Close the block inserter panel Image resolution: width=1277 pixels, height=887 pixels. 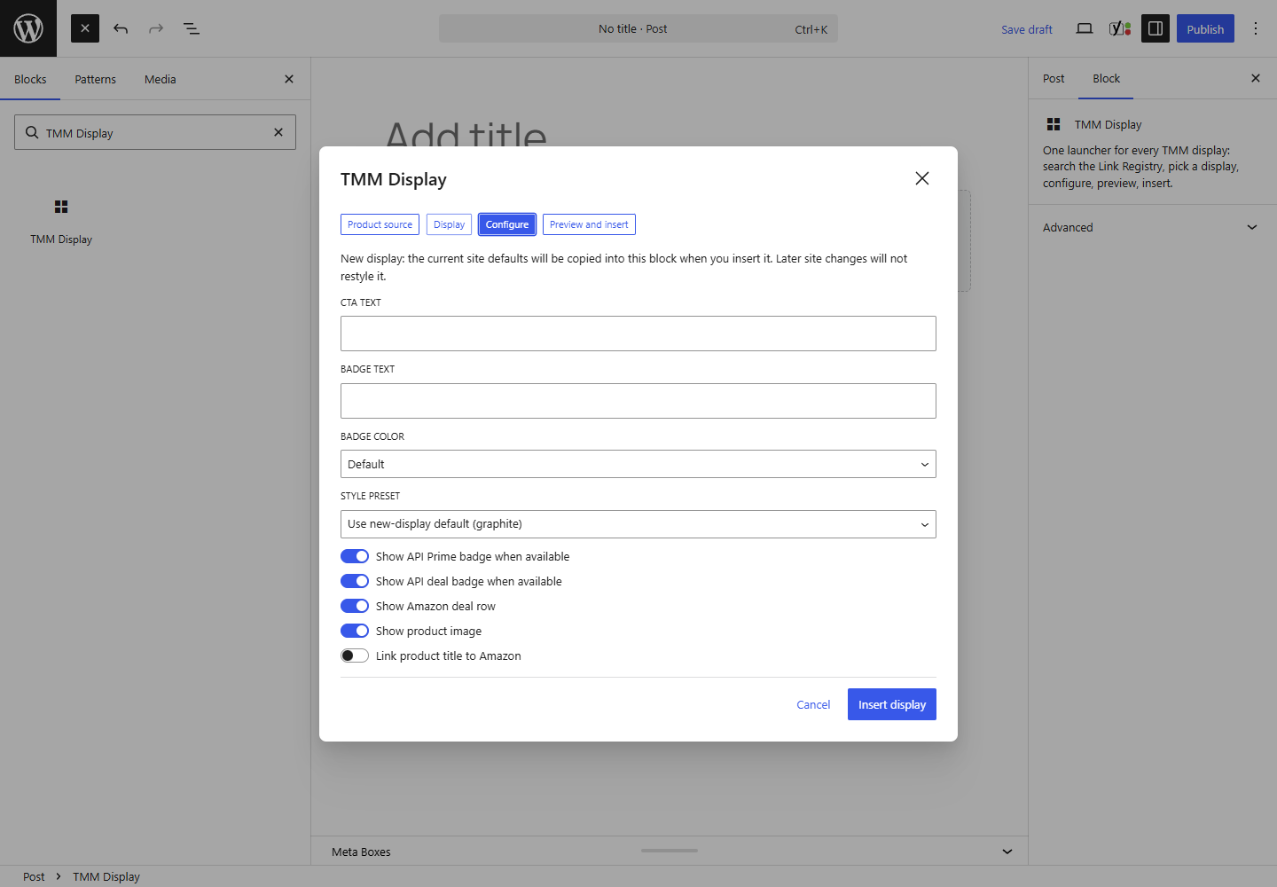(289, 79)
